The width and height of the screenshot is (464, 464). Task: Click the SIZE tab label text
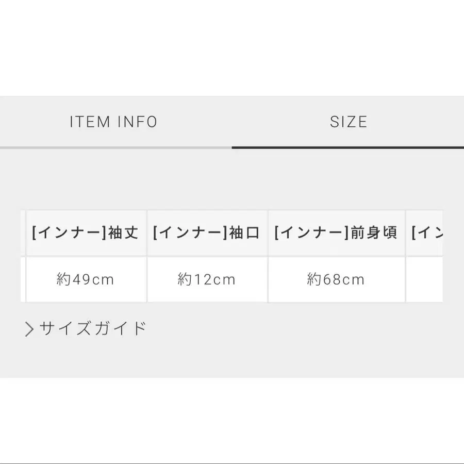(x=350, y=122)
